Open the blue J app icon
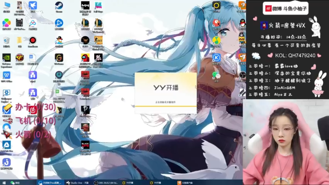Viewport: 329px width, 185px height. [7, 162]
